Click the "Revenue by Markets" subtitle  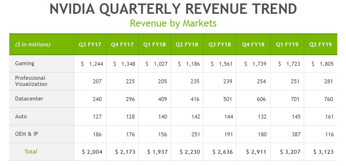click(x=173, y=23)
